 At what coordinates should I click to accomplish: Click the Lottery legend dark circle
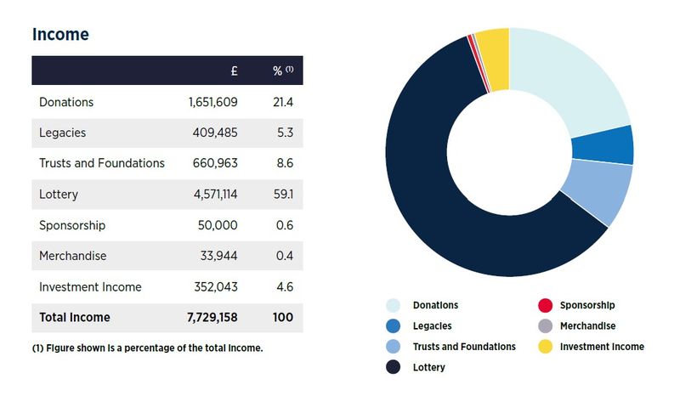pyautogui.click(x=394, y=367)
